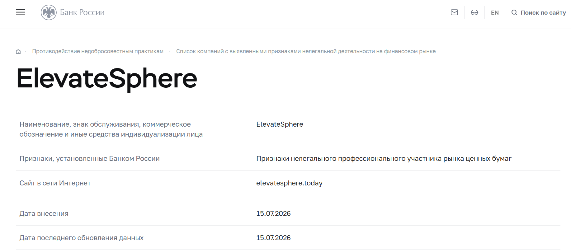Click the magnifier search icon
The image size is (571, 252).
pos(514,12)
